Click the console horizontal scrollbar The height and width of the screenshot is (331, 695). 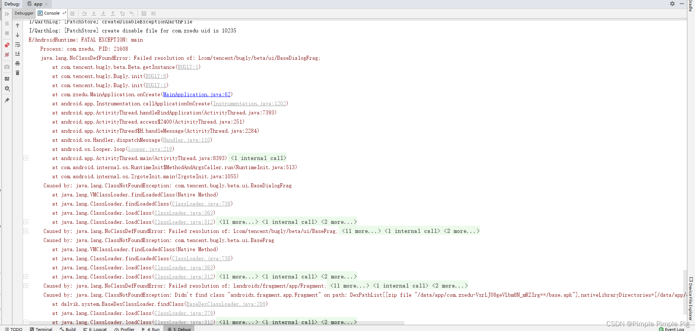pyautogui.click(x=216, y=323)
